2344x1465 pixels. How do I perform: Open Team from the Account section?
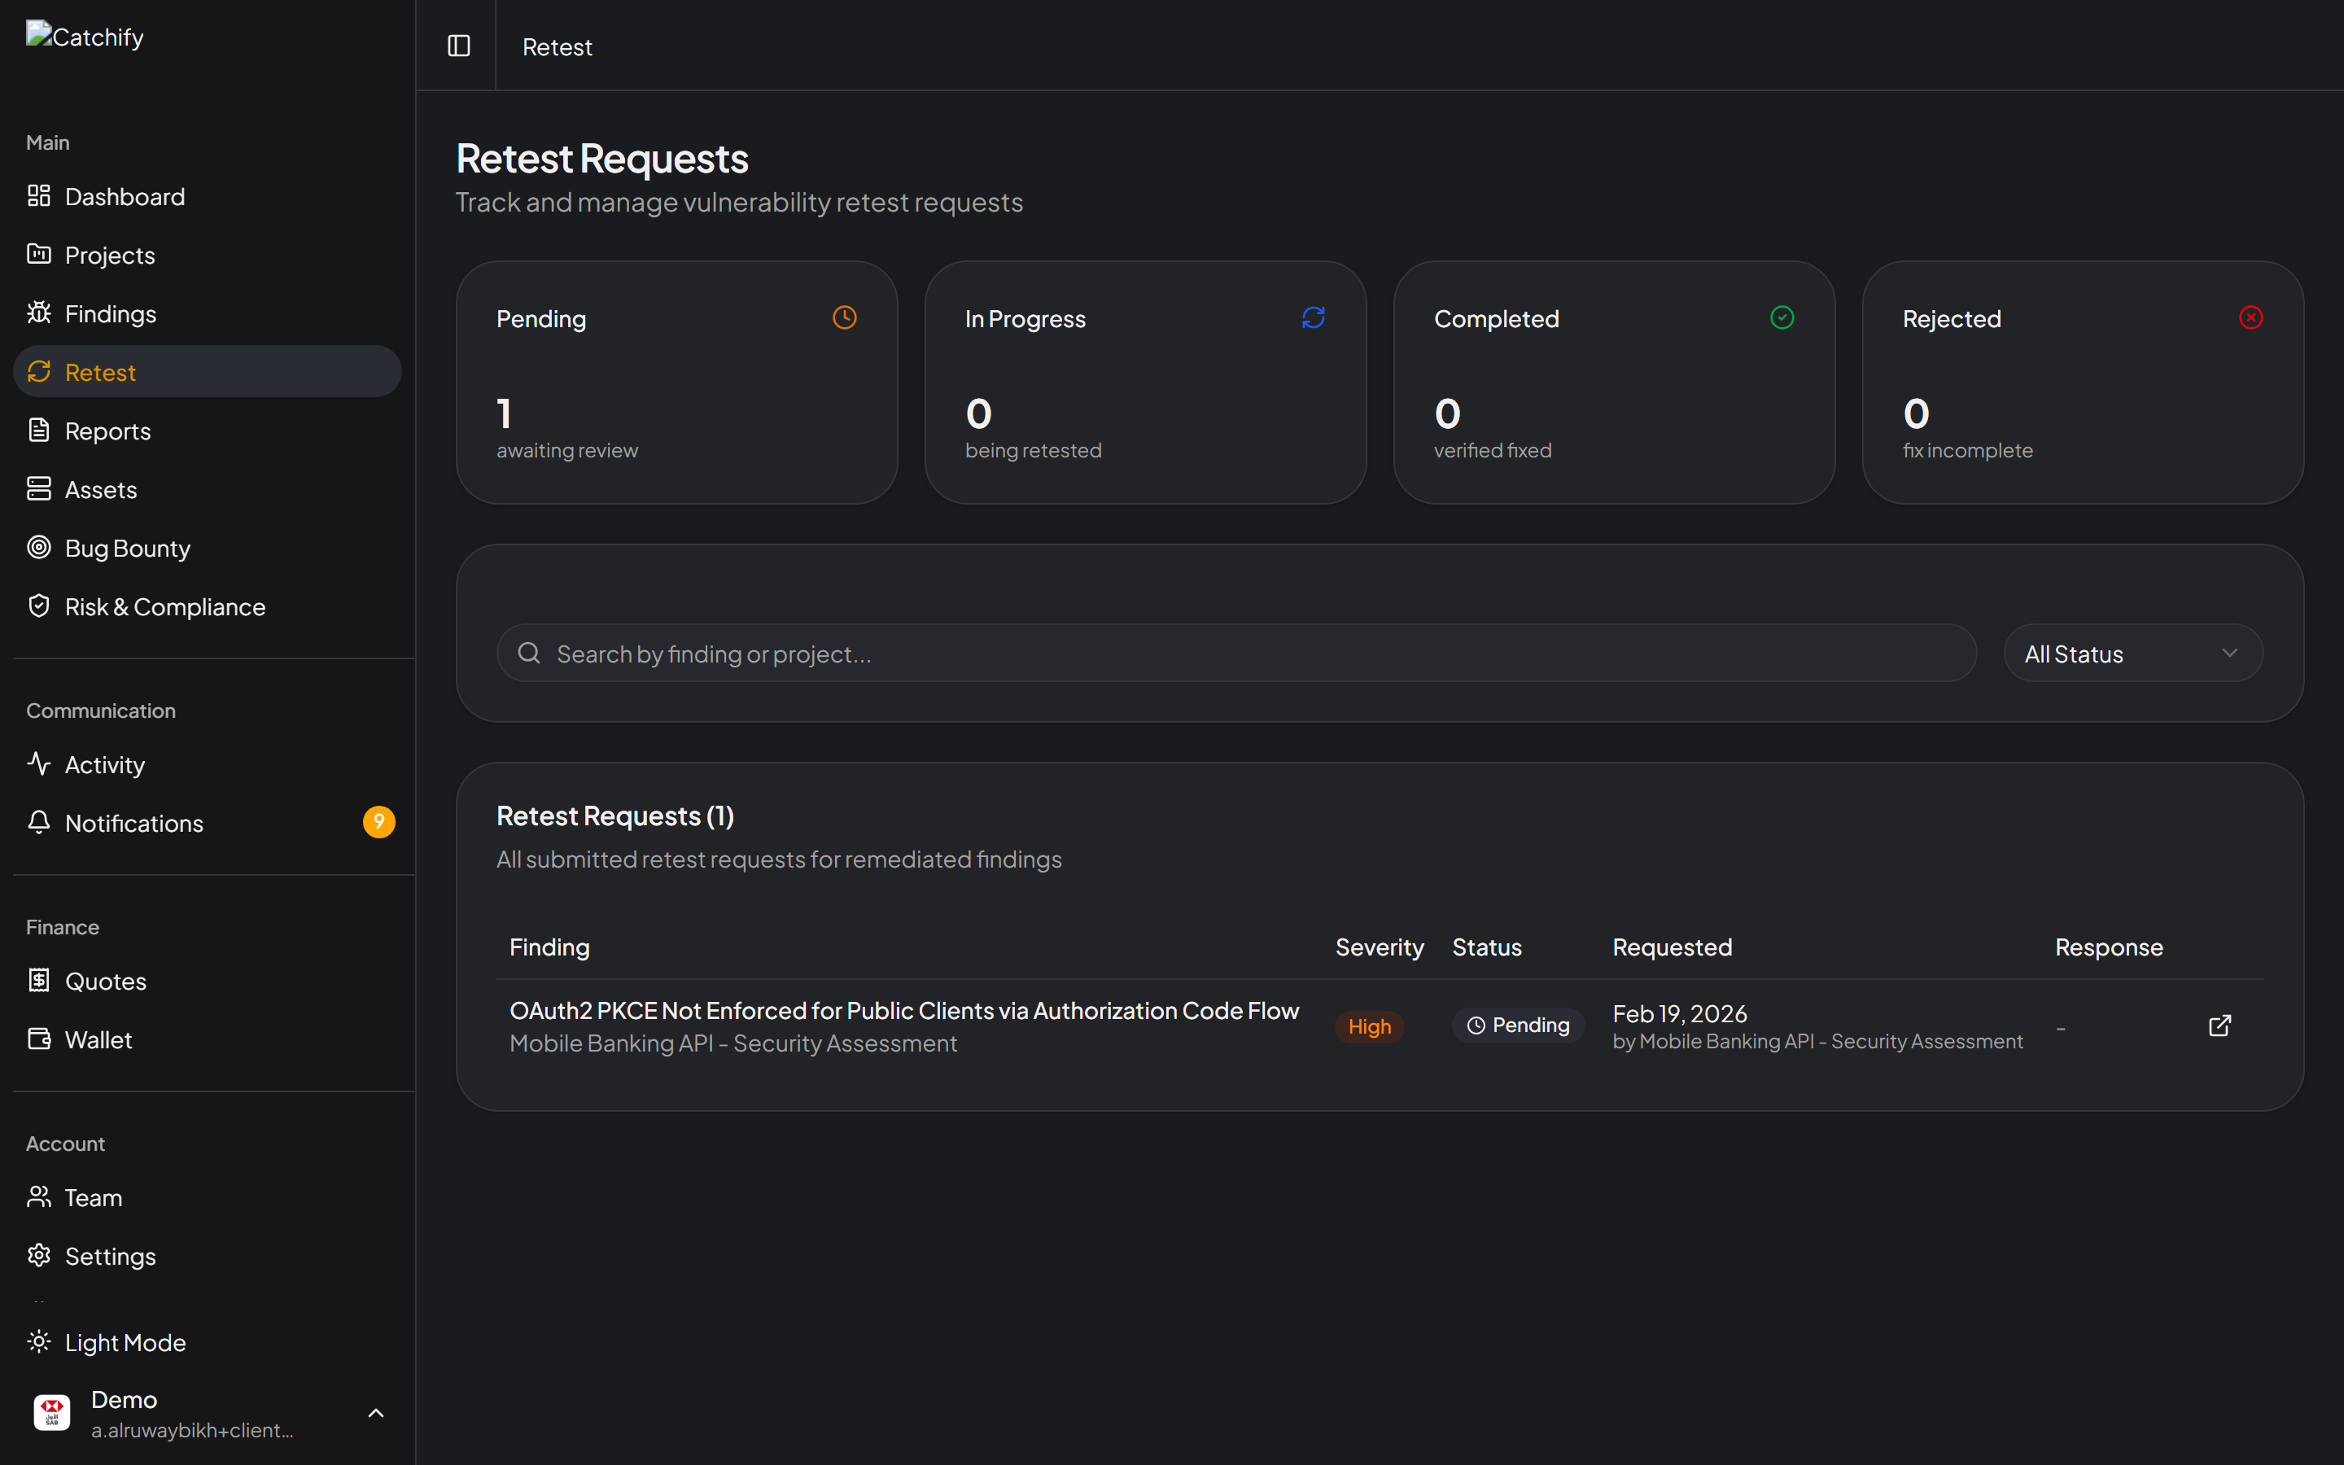pyautogui.click(x=93, y=1196)
